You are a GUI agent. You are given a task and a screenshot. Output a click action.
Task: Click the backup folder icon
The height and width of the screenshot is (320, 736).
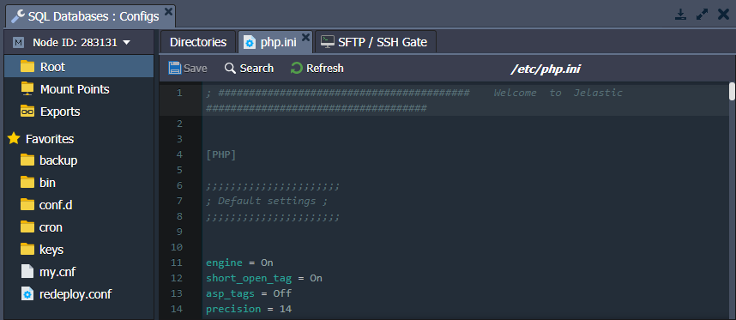tap(27, 160)
